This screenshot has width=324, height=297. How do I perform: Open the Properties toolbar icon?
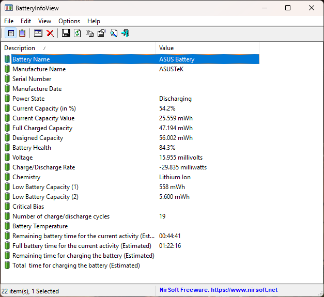(101, 33)
